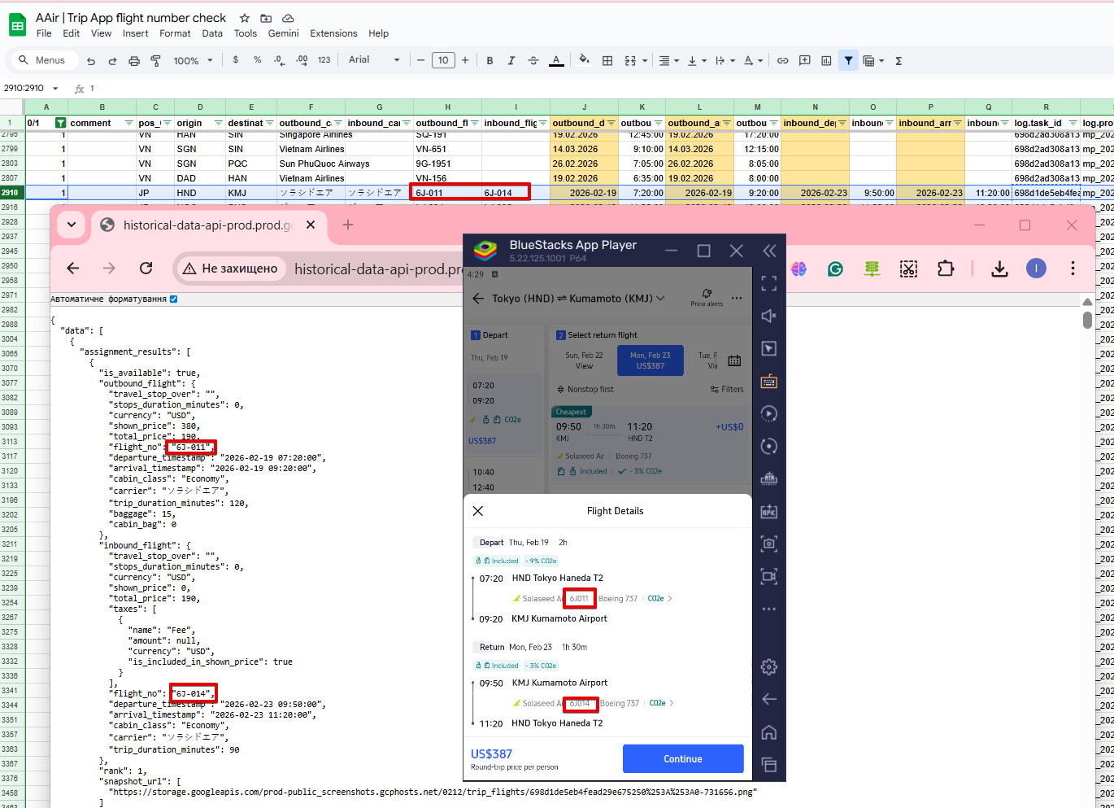Search the menus with the Menus box
The image size is (1114, 808).
(43, 60)
